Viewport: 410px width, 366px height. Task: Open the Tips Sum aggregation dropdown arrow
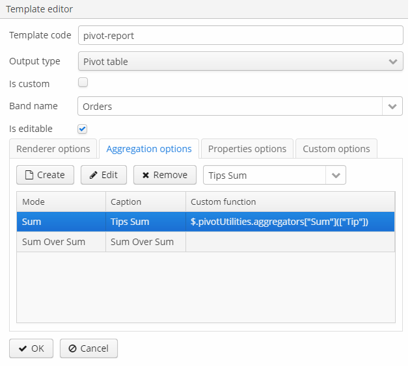[x=336, y=175]
